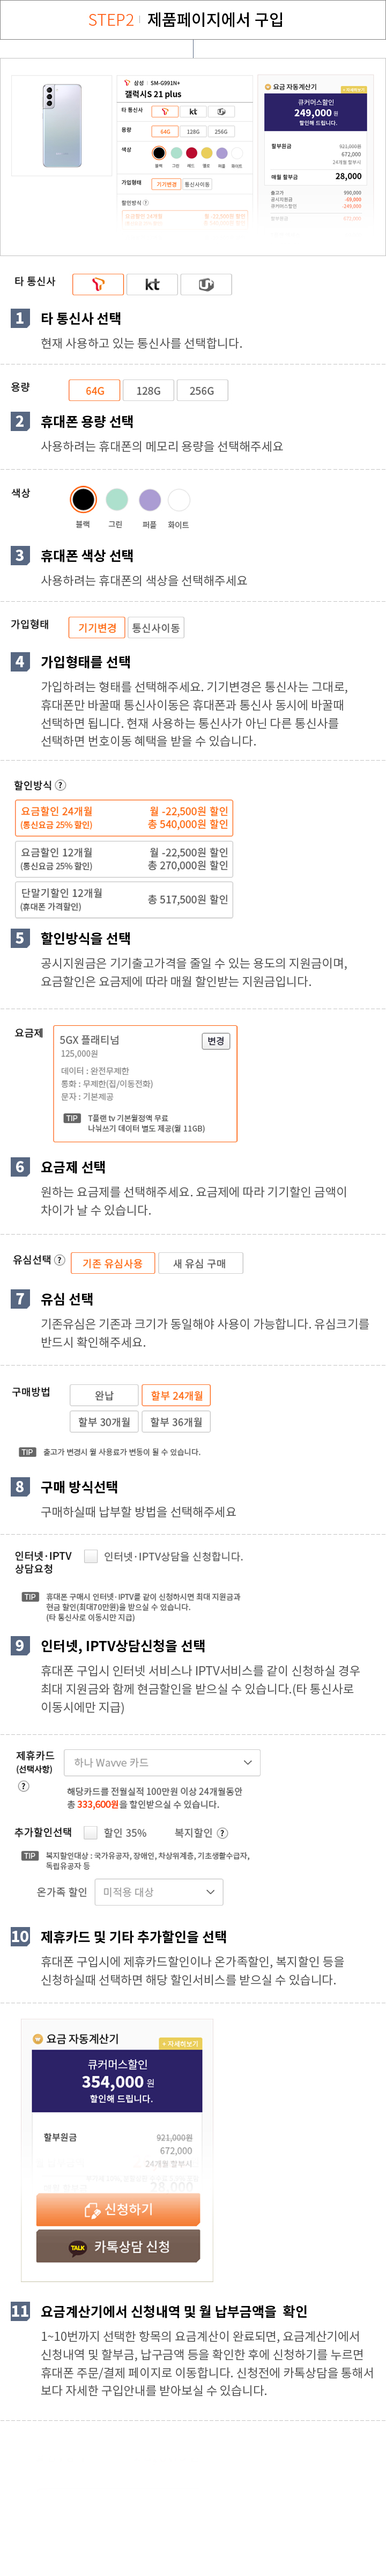Select 요금할인 24개월 discount option
Image resolution: width=386 pixels, height=2576 pixels.
pos(124,818)
